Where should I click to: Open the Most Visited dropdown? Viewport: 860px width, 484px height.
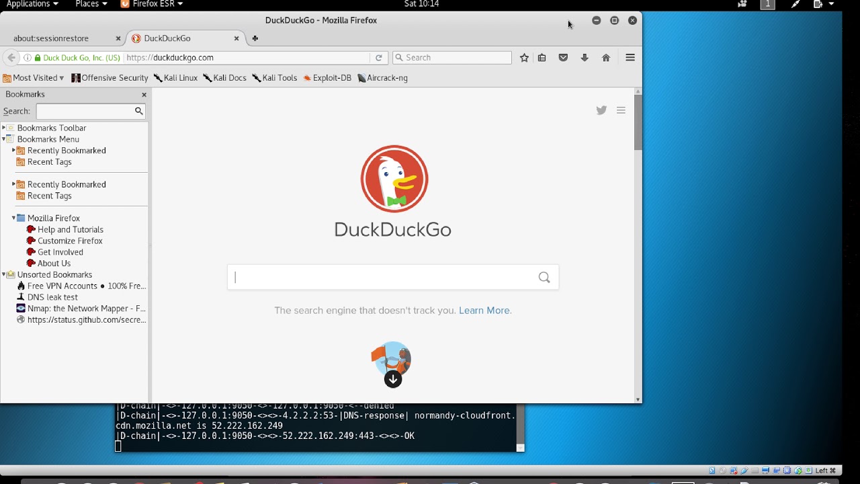34,78
